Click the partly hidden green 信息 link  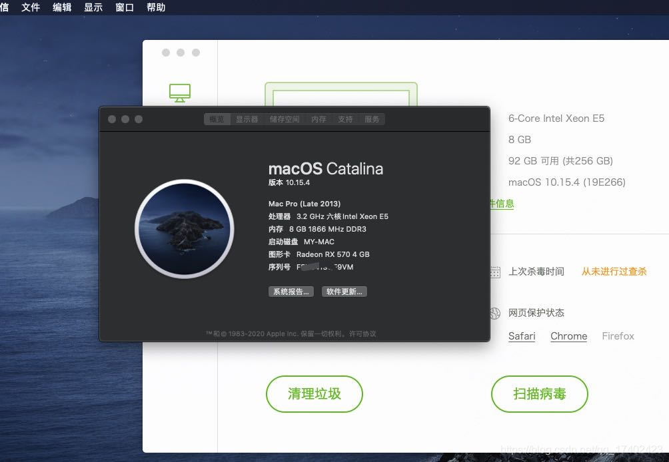pyautogui.click(x=502, y=204)
